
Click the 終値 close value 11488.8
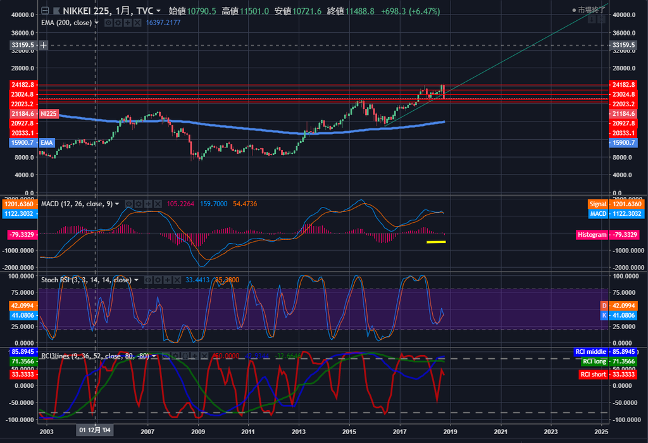point(359,11)
